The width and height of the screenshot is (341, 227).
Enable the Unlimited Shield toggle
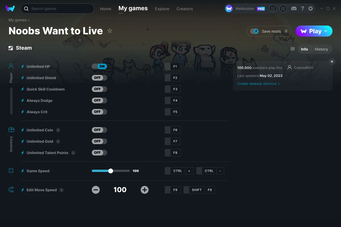coord(99,78)
